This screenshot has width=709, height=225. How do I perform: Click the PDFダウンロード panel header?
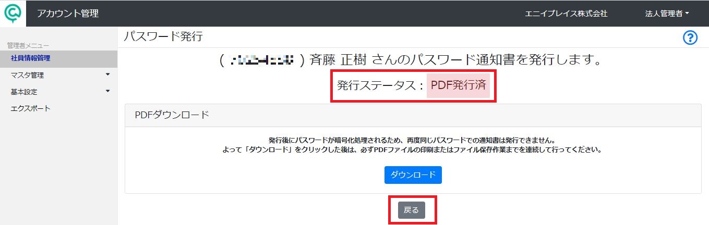[413, 115]
